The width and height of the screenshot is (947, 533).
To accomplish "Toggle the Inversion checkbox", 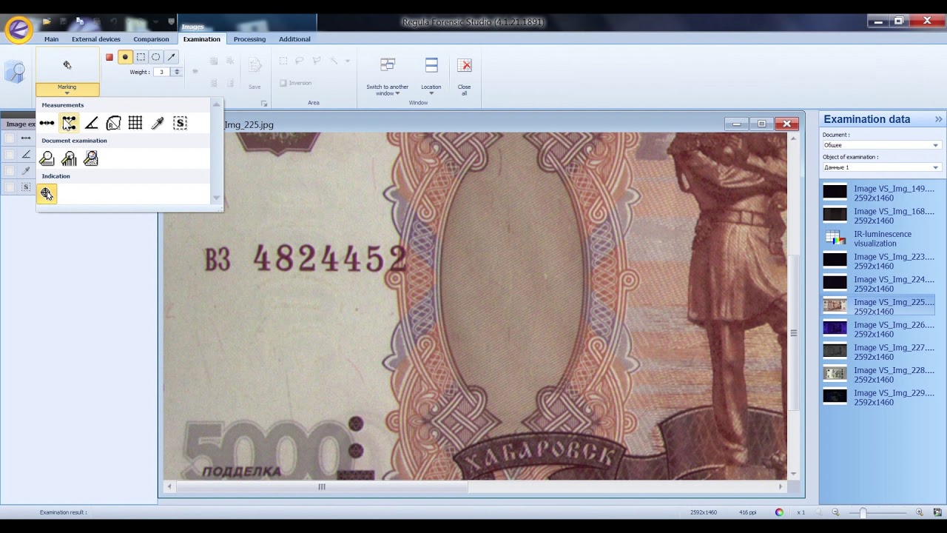I will [283, 83].
